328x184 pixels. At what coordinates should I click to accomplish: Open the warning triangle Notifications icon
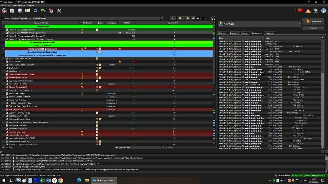[x=308, y=11]
